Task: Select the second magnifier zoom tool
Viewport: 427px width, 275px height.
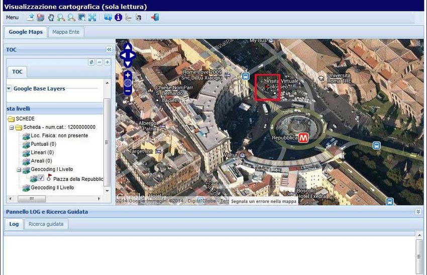Action: (x=71, y=18)
